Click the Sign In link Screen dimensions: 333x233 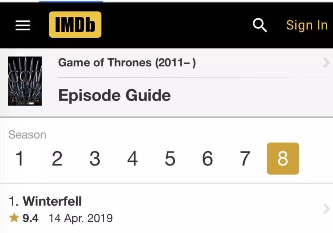(307, 25)
